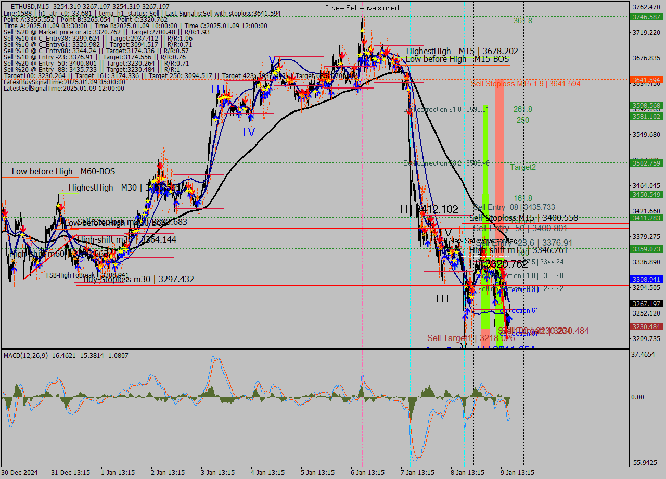This screenshot has width=666, height=479.
Task: Select the red 3230.484 target price tag
Action: point(646,326)
